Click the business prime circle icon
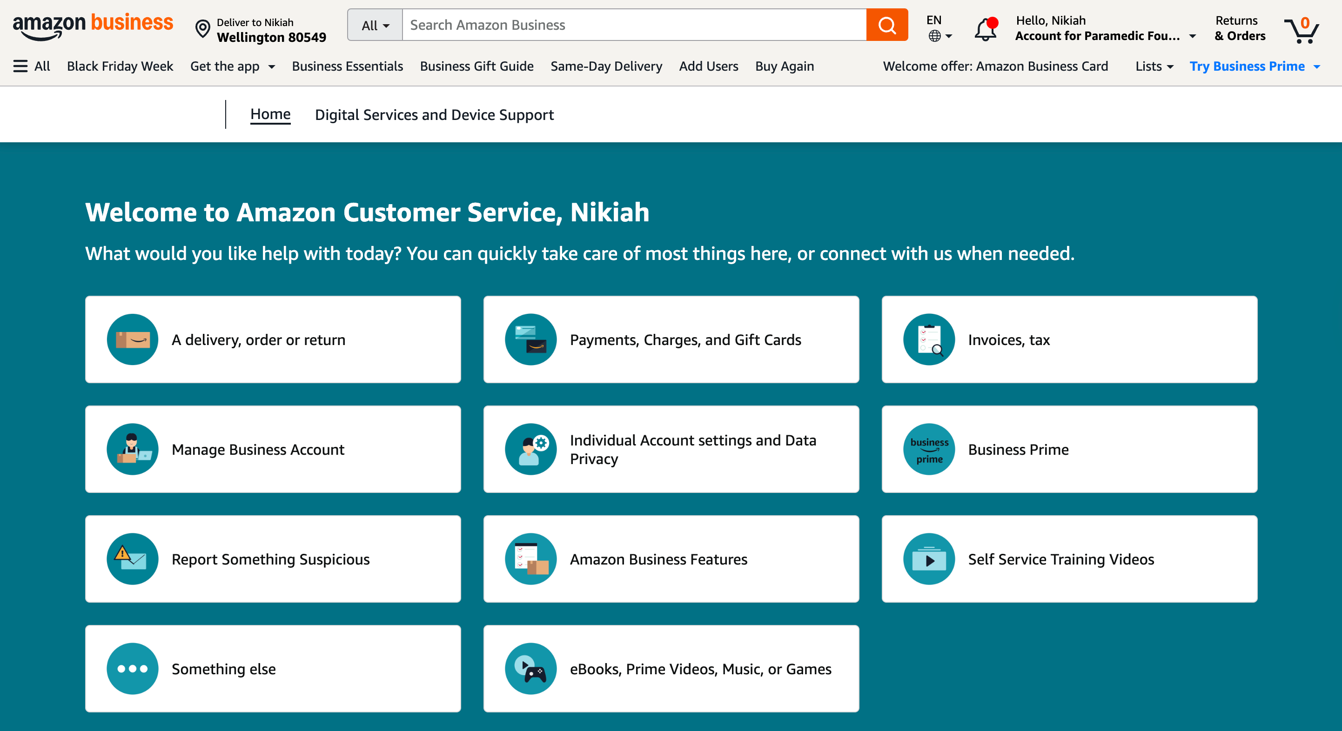The height and width of the screenshot is (731, 1342). [x=929, y=449]
